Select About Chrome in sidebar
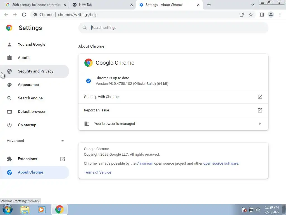The height and width of the screenshot is (215, 286). click(x=35, y=172)
